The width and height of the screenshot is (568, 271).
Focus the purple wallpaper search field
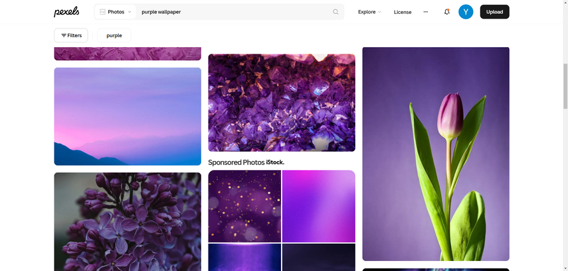(235, 12)
